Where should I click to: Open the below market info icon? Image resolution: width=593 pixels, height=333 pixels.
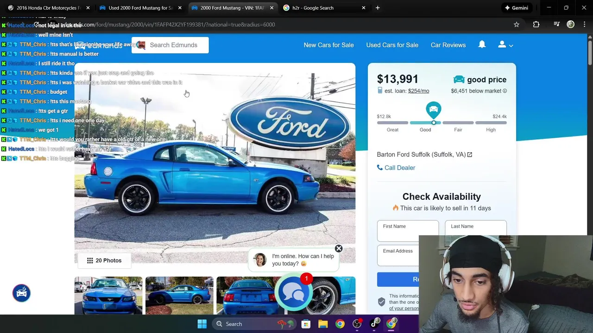(x=505, y=91)
